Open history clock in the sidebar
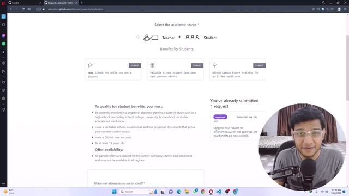The image size is (349, 196). click(4, 90)
